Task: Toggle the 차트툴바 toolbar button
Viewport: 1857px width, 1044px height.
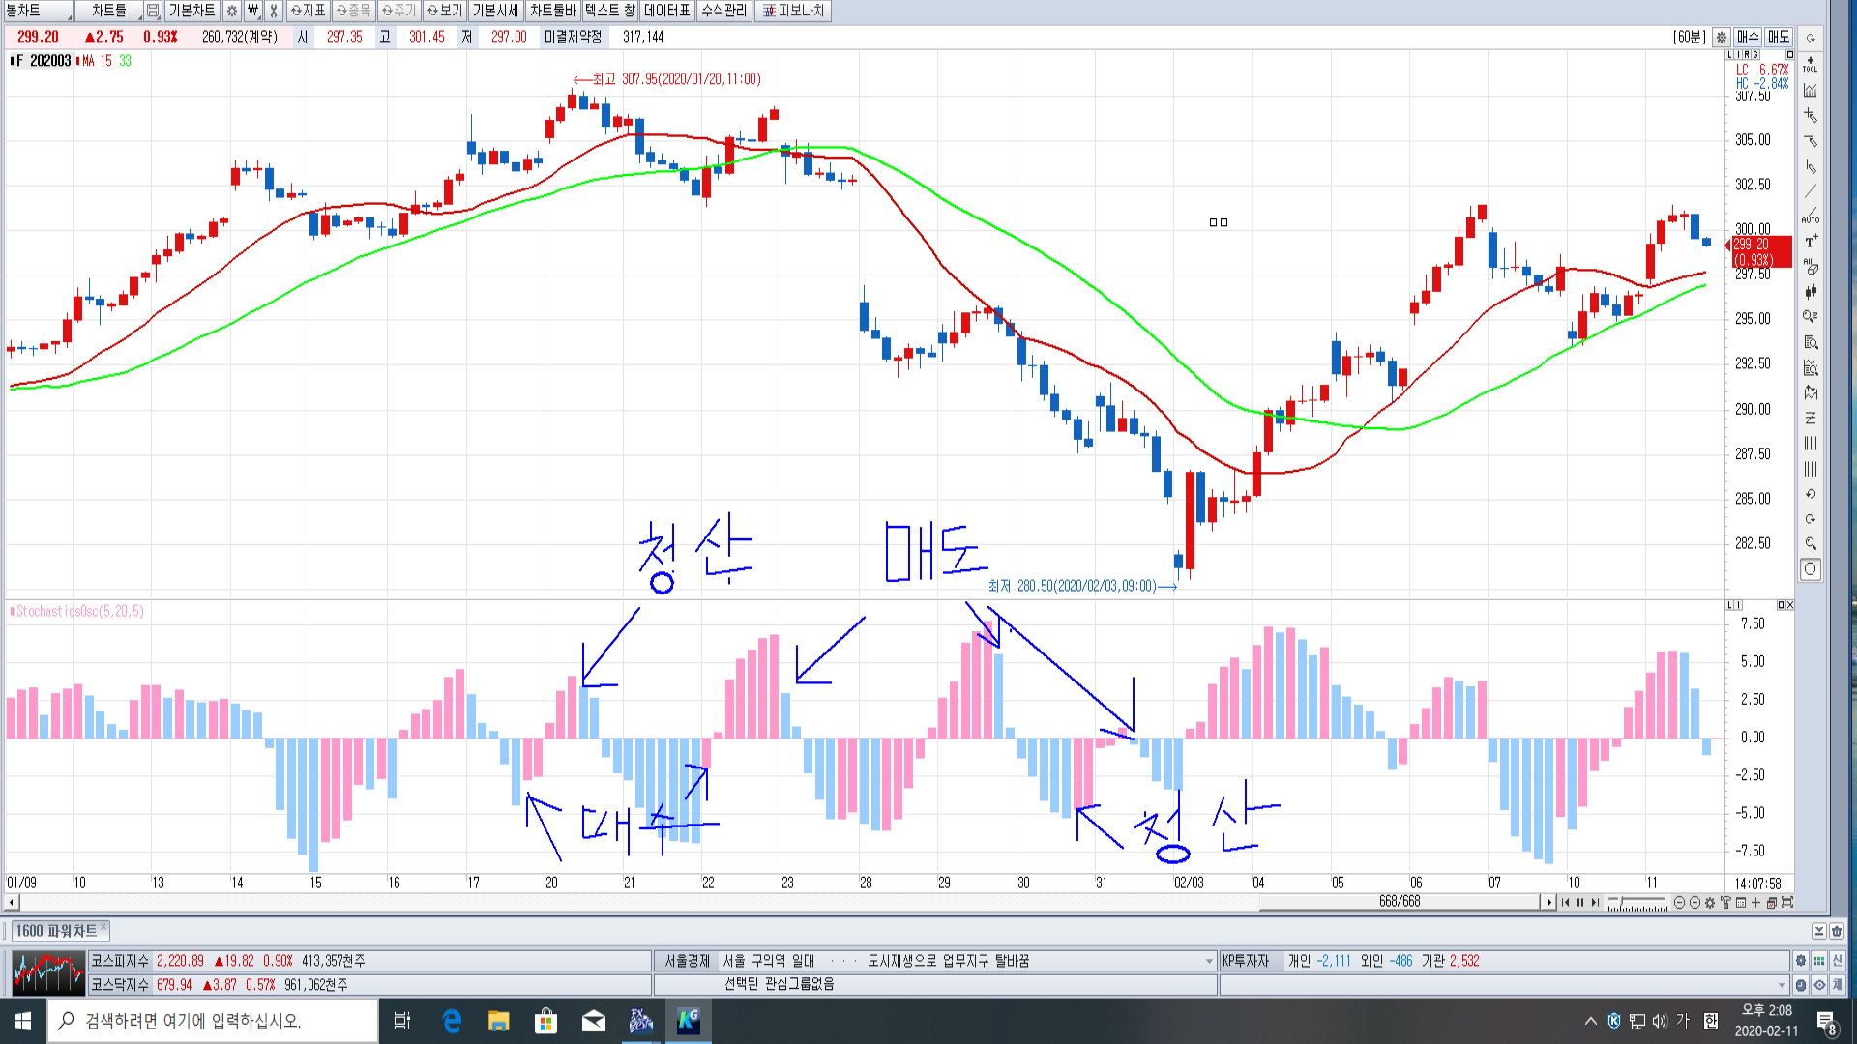Action: click(x=552, y=11)
